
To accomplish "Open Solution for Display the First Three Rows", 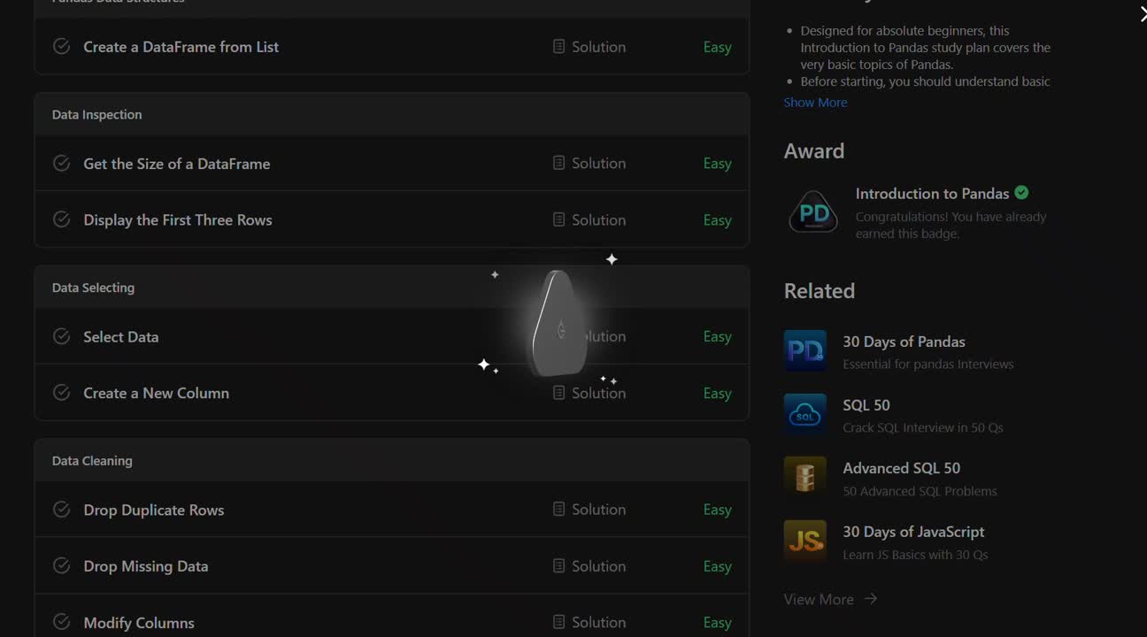I will [589, 219].
